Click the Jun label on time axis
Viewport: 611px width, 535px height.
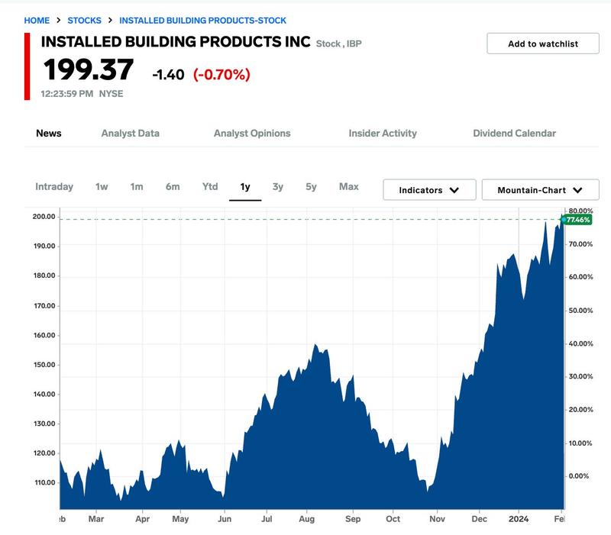(225, 519)
